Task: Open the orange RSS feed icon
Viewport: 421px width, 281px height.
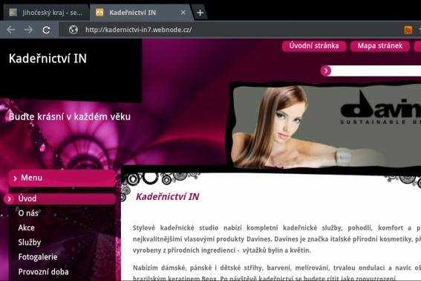Action: (x=408, y=30)
